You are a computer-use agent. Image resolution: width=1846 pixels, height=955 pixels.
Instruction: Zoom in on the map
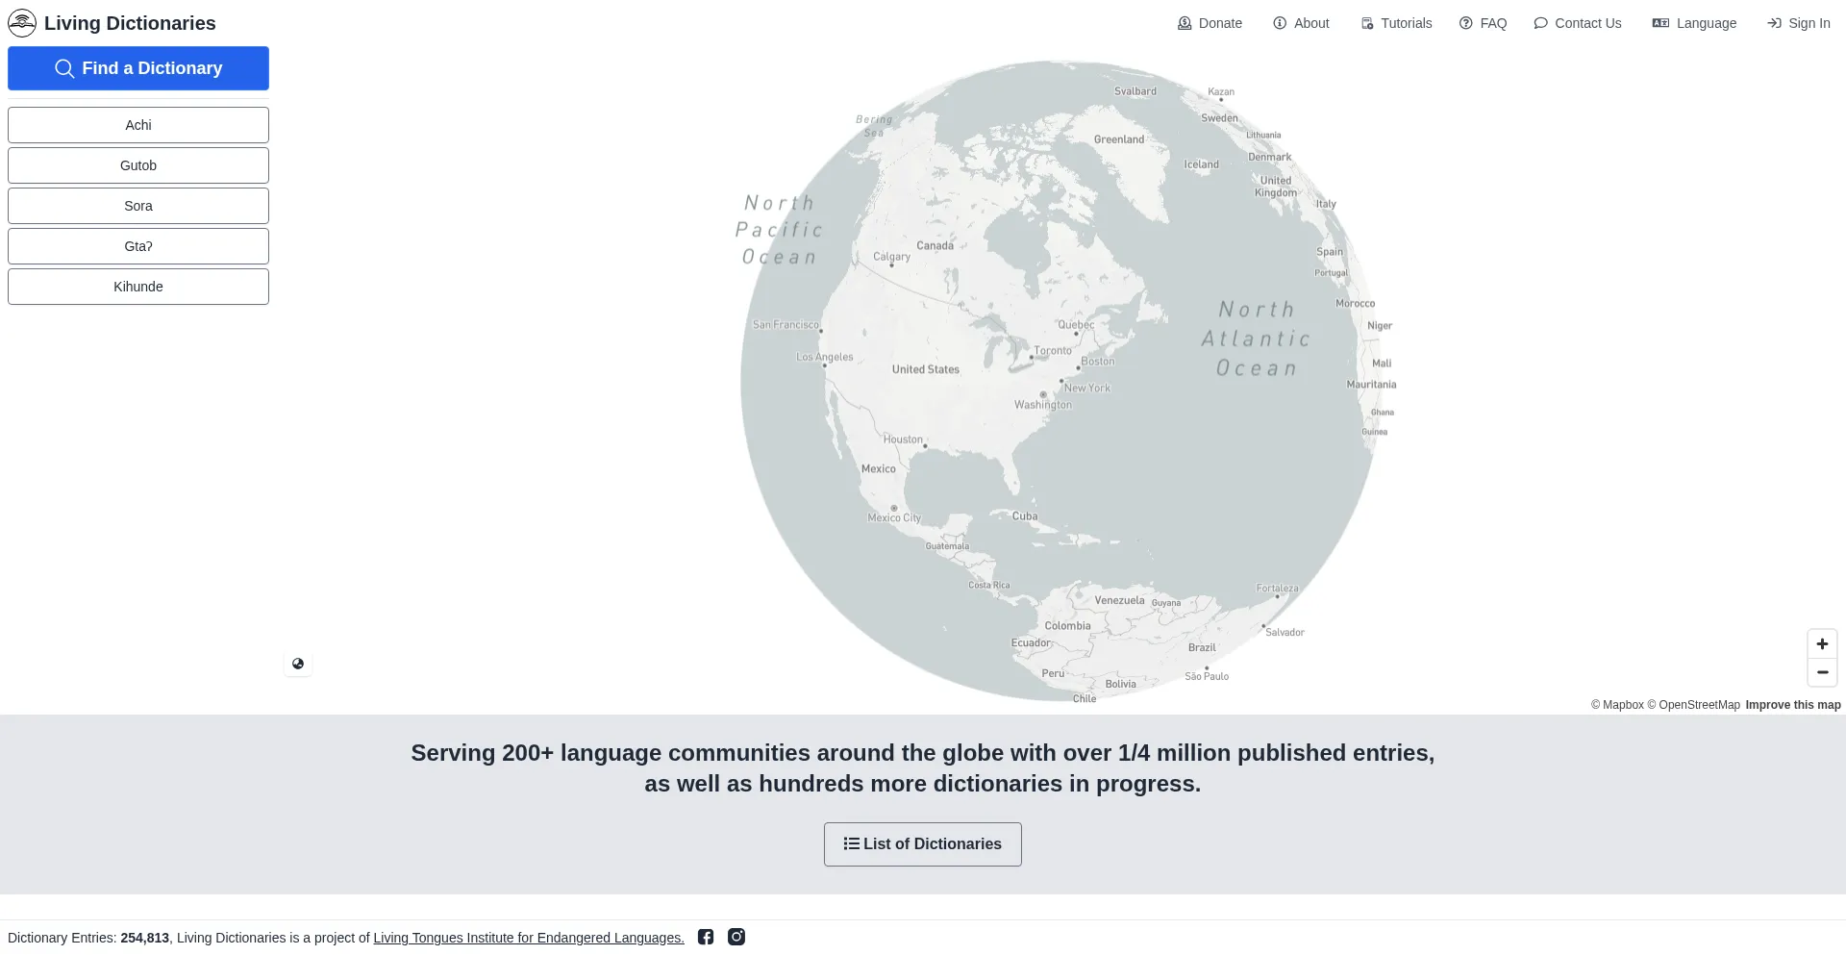point(1822,644)
